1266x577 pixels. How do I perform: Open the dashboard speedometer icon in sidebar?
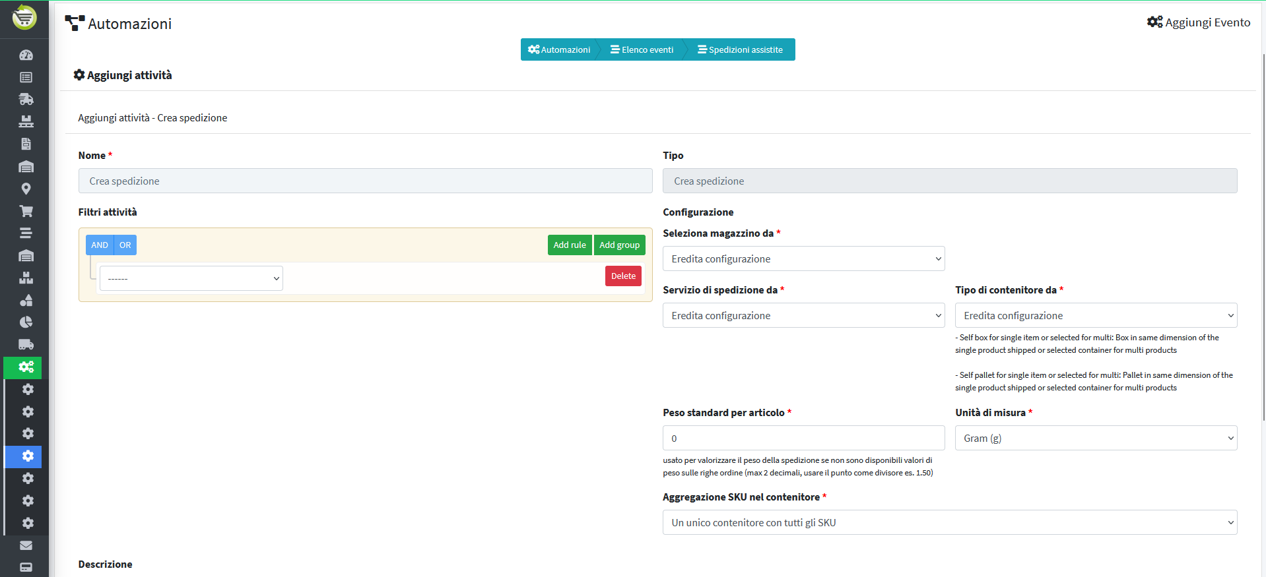pos(26,55)
